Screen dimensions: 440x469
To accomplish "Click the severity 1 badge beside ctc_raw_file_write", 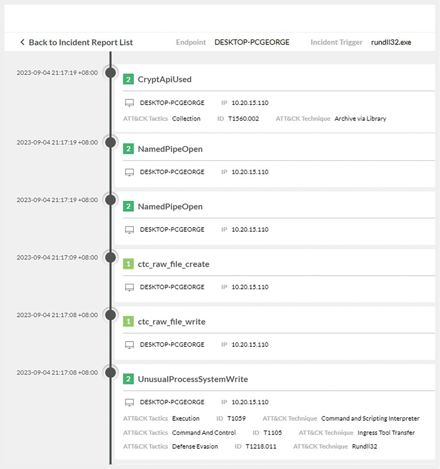I will coord(128,321).
